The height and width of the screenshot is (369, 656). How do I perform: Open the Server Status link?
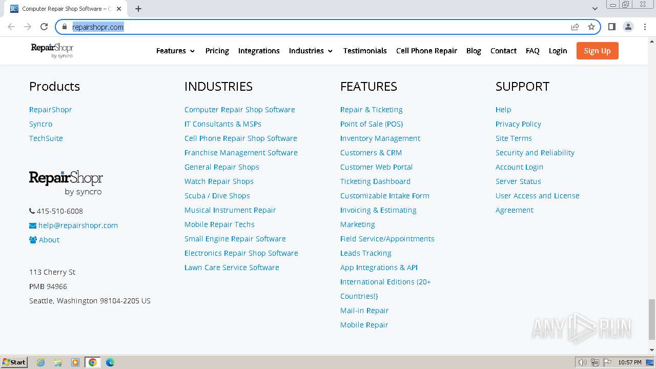[x=518, y=181]
